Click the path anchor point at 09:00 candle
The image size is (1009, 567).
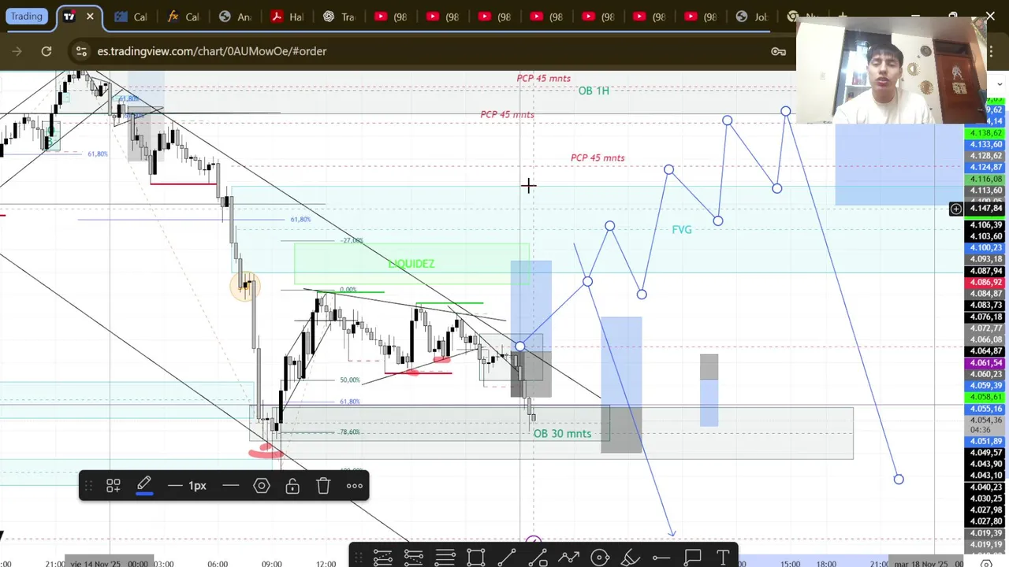(x=519, y=346)
